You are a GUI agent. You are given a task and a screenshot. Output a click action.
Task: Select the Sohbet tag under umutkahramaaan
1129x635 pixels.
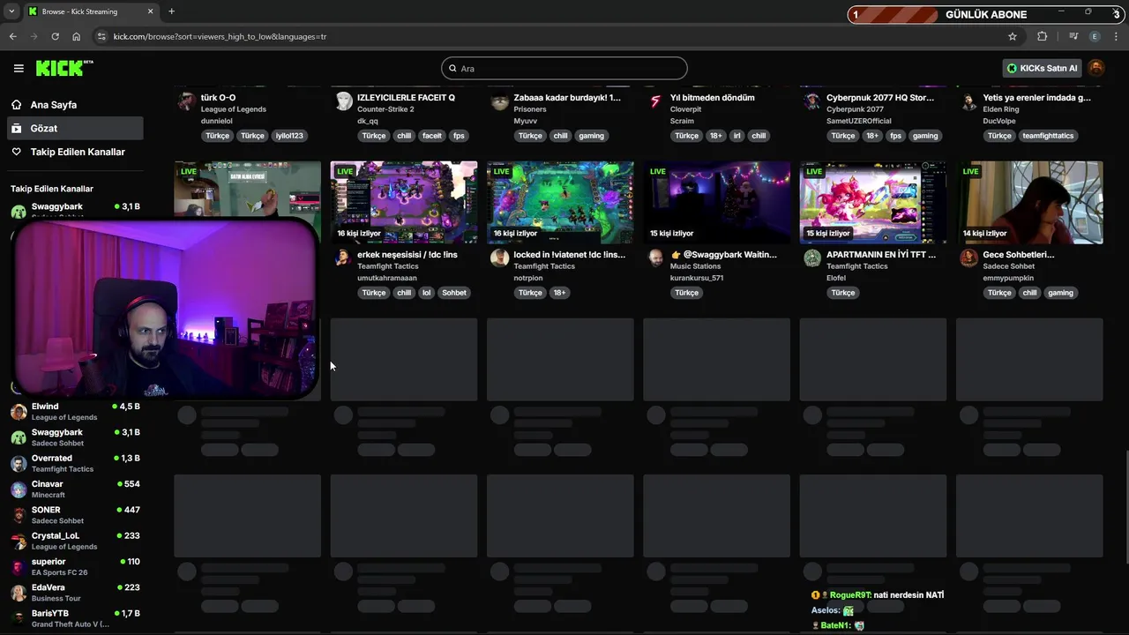(454, 293)
